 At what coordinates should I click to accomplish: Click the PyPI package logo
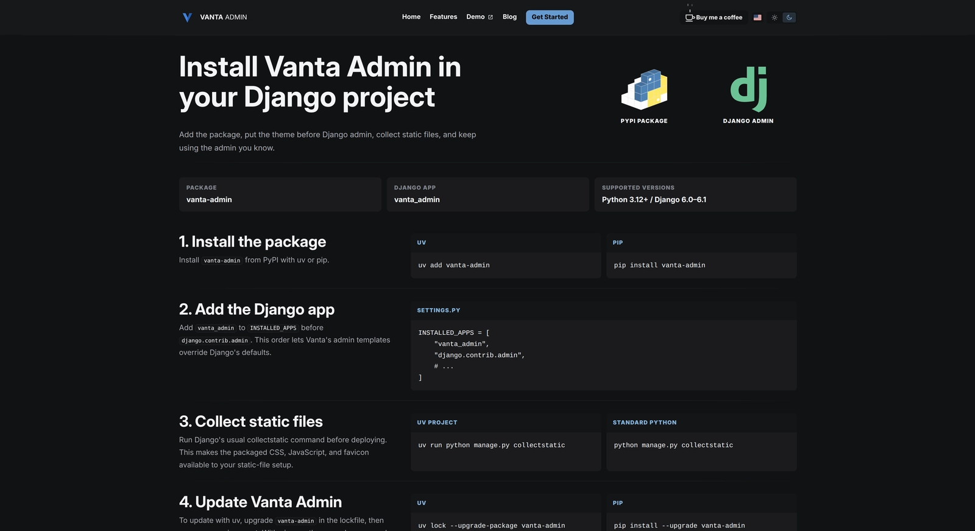[x=644, y=90]
